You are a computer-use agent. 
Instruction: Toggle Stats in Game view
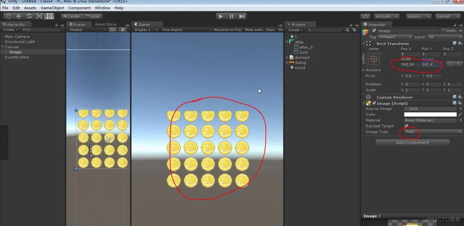click(x=270, y=30)
